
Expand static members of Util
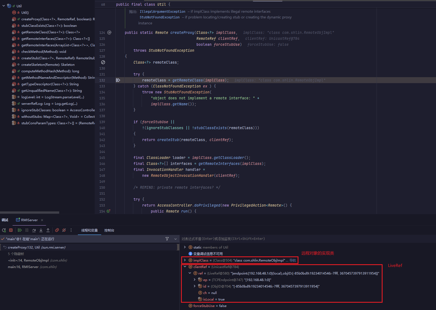[185, 247]
